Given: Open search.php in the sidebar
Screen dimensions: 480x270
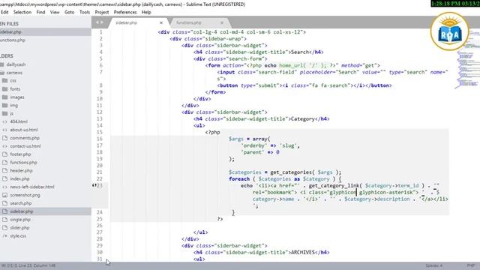Looking at the screenshot, I should click(x=21, y=203).
